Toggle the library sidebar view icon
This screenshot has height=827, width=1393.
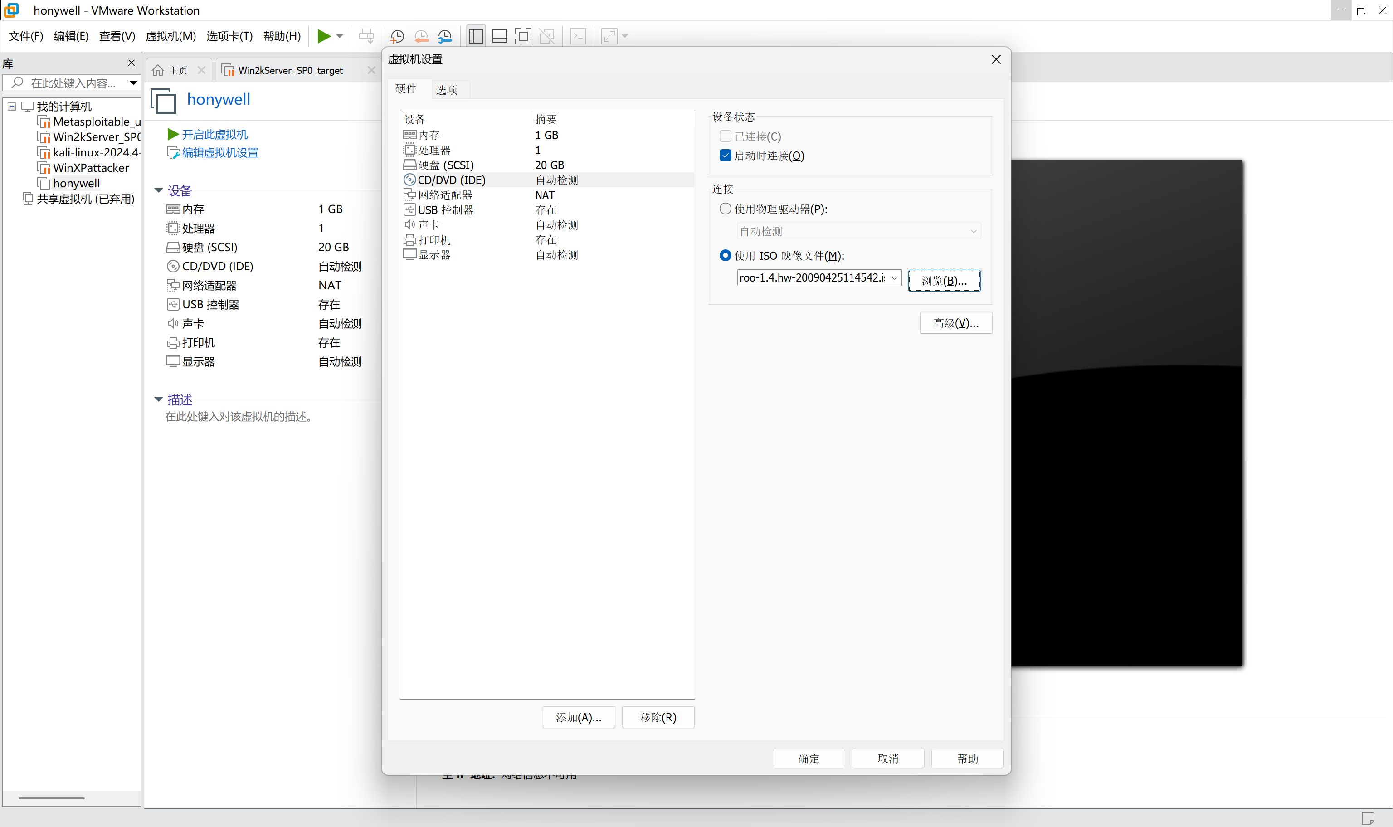pyautogui.click(x=476, y=36)
